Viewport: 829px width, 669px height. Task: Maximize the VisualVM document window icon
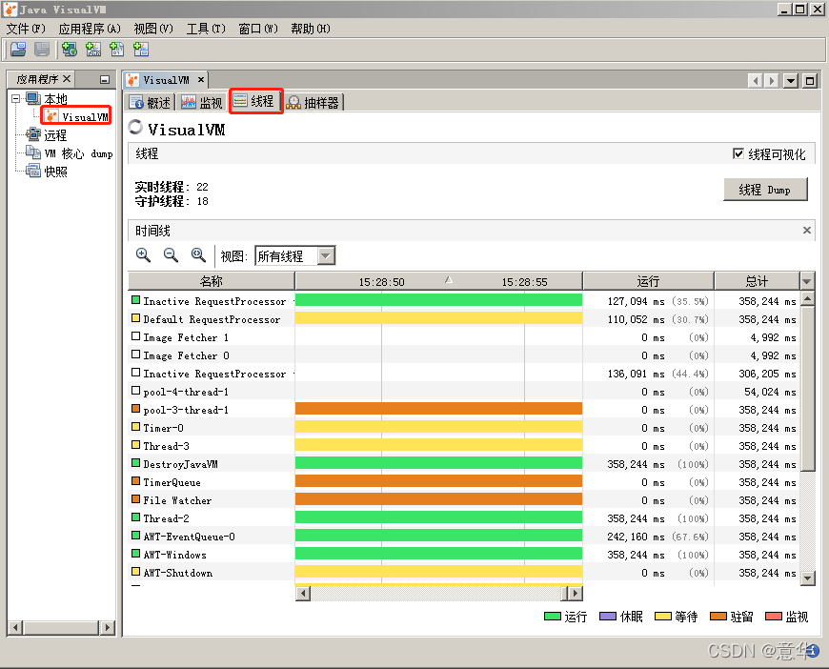pos(810,80)
